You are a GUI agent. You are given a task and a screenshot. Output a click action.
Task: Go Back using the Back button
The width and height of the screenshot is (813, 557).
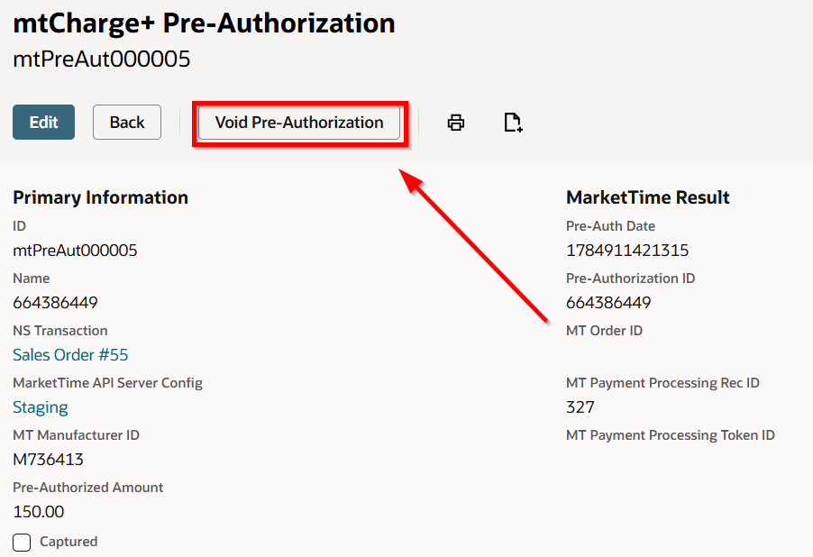pos(127,123)
